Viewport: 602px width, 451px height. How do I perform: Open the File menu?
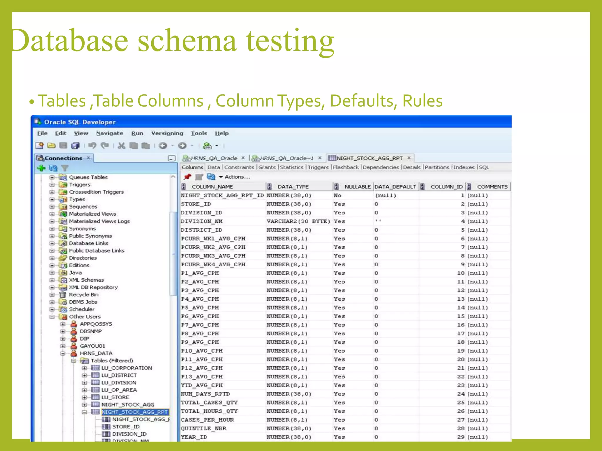point(42,133)
